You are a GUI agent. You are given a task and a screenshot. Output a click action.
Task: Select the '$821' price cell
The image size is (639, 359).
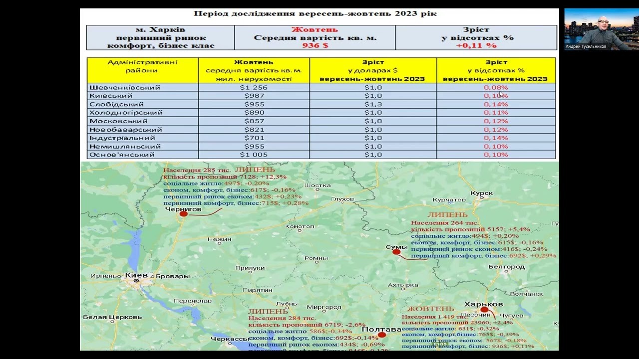click(254, 130)
